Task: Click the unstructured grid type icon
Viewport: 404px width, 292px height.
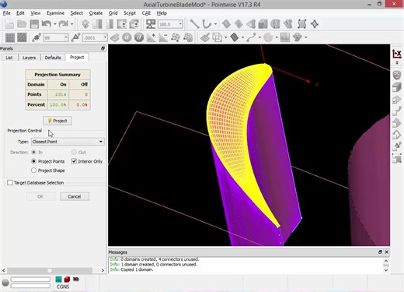Action: tap(22, 37)
